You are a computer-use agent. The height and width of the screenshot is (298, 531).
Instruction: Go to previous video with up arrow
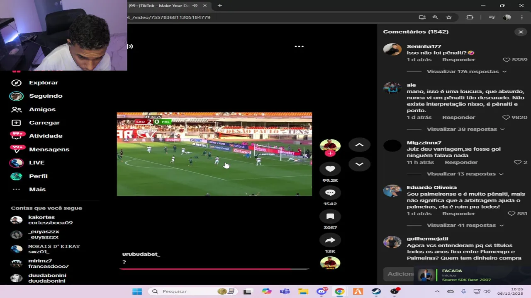pyautogui.click(x=359, y=145)
